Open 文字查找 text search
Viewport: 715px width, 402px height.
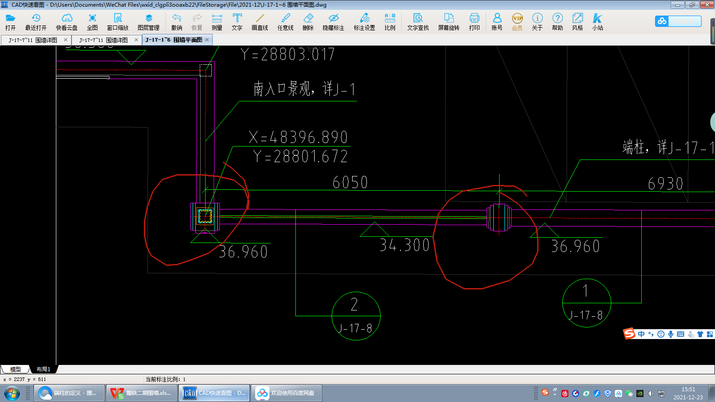pyautogui.click(x=418, y=22)
